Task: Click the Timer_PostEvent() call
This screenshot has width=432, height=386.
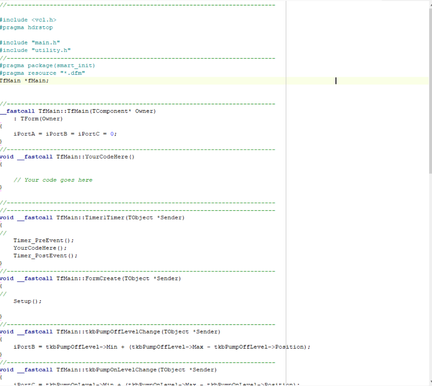Action: tap(46, 255)
